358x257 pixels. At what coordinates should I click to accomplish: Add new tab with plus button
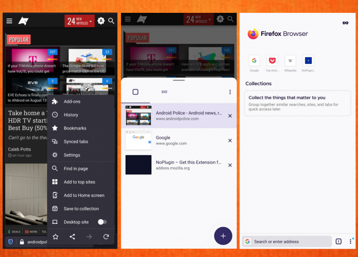pos(223,236)
